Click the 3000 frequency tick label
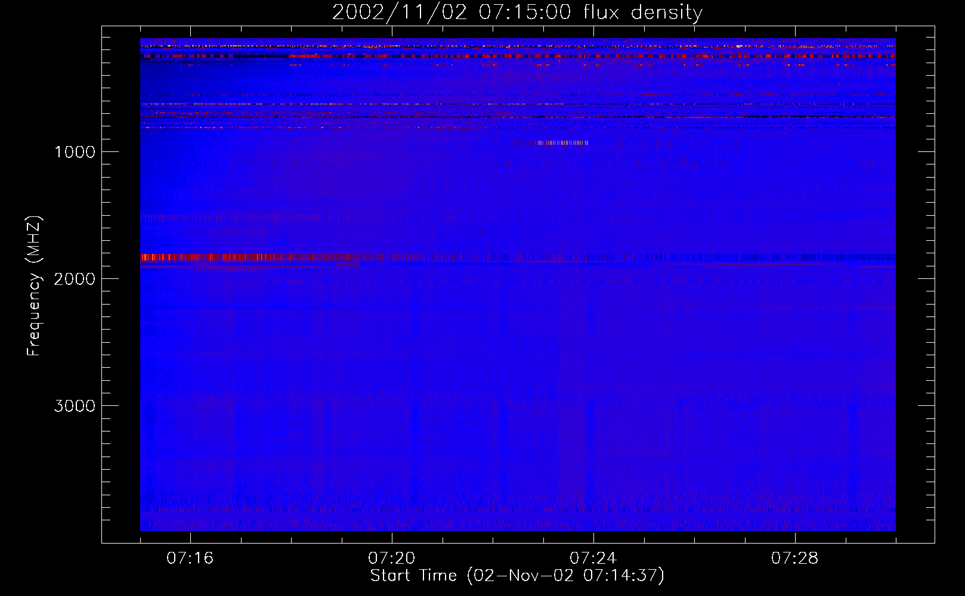The height and width of the screenshot is (596, 965). coord(75,406)
